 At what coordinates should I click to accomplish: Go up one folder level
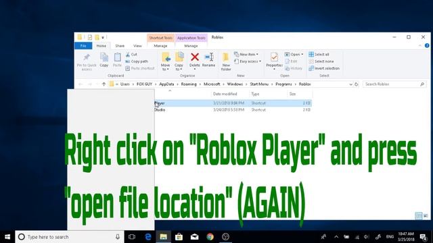click(104, 84)
